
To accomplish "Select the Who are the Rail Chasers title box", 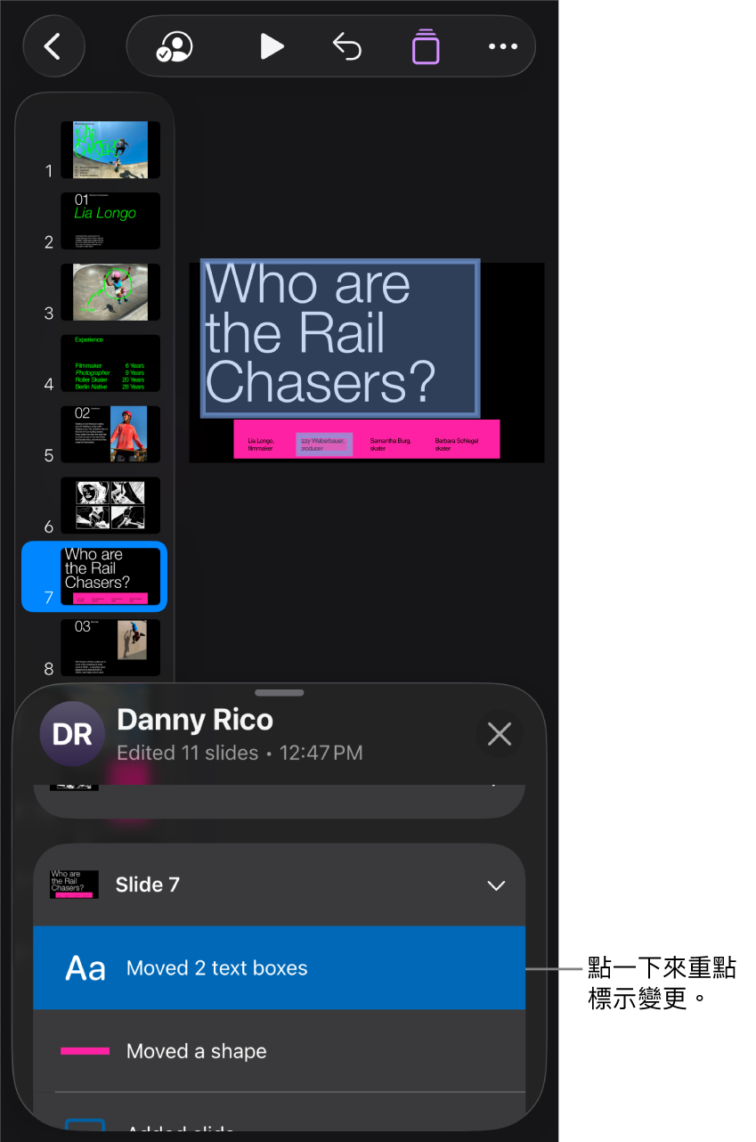I will [340, 339].
